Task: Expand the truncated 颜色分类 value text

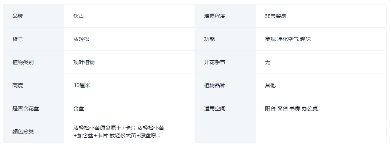Action: click(119, 132)
